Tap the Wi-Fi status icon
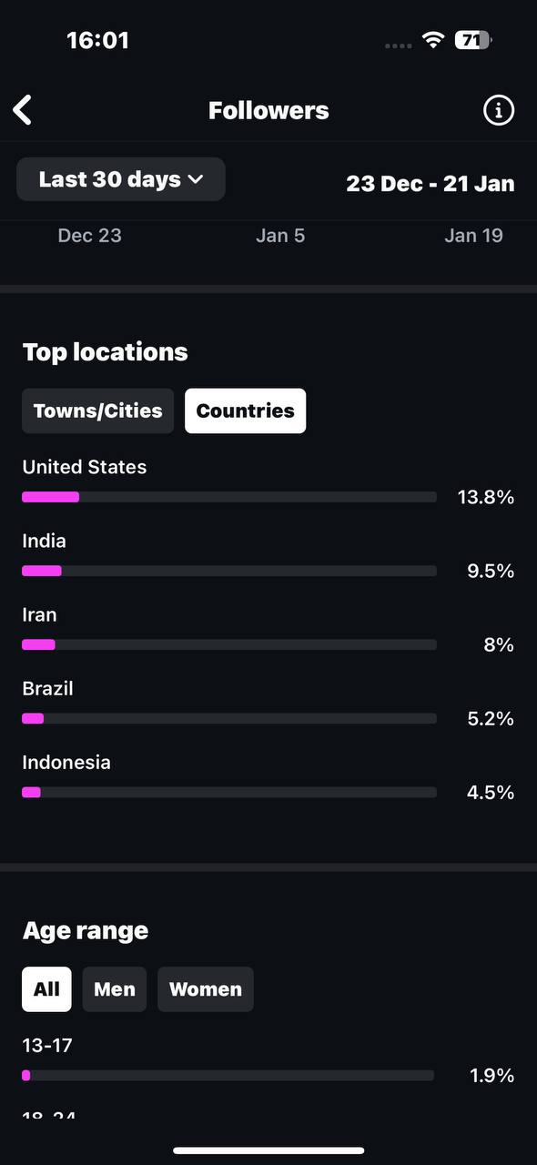Viewport: 537px width, 1165px height. tap(433, 40)
